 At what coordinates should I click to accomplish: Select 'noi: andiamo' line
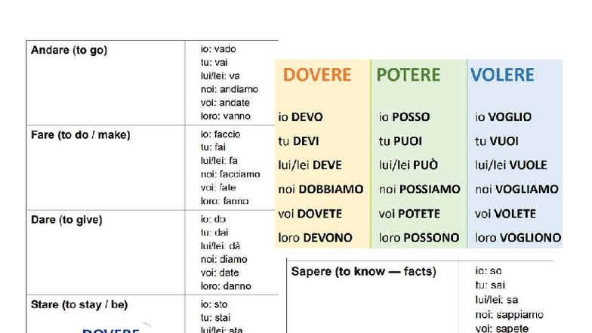tap(230, 89)
